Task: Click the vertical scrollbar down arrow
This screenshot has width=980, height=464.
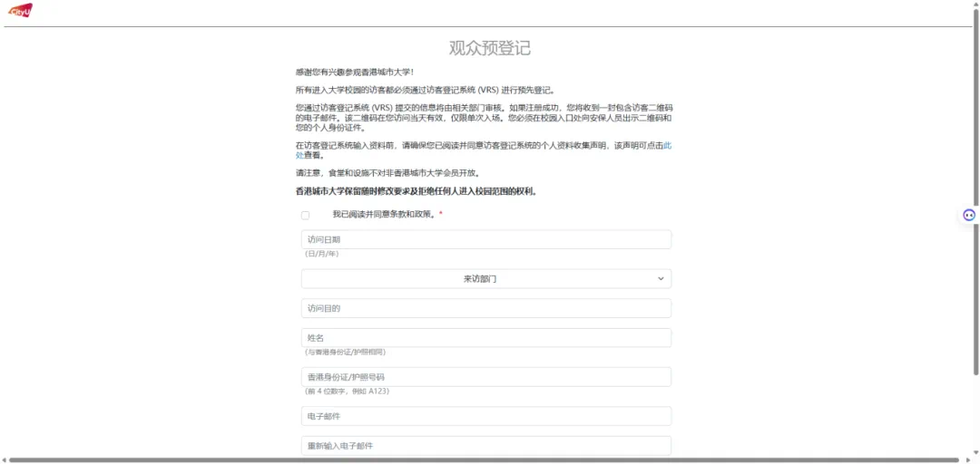Action: 975,452
